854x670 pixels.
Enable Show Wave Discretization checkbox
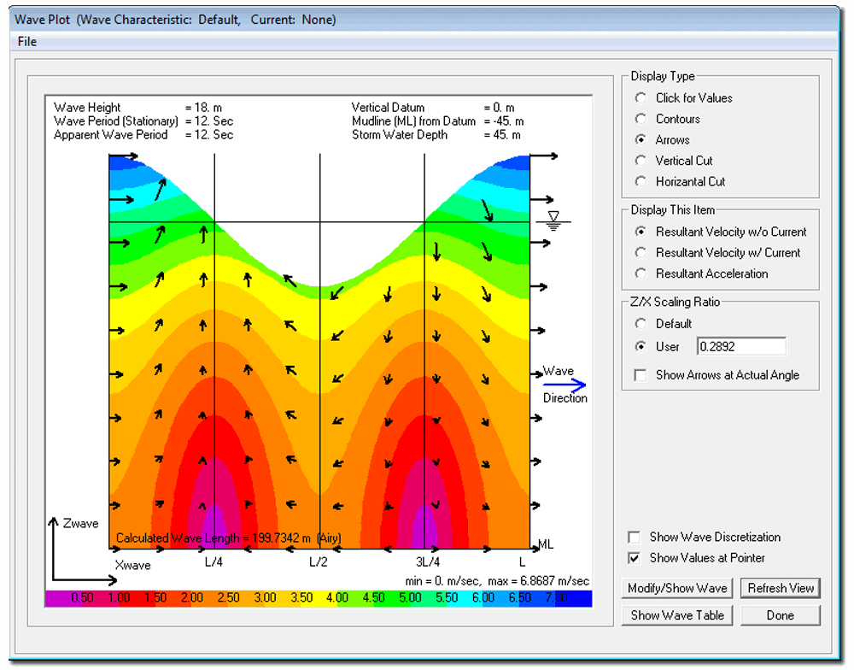(x=634, y=538)
